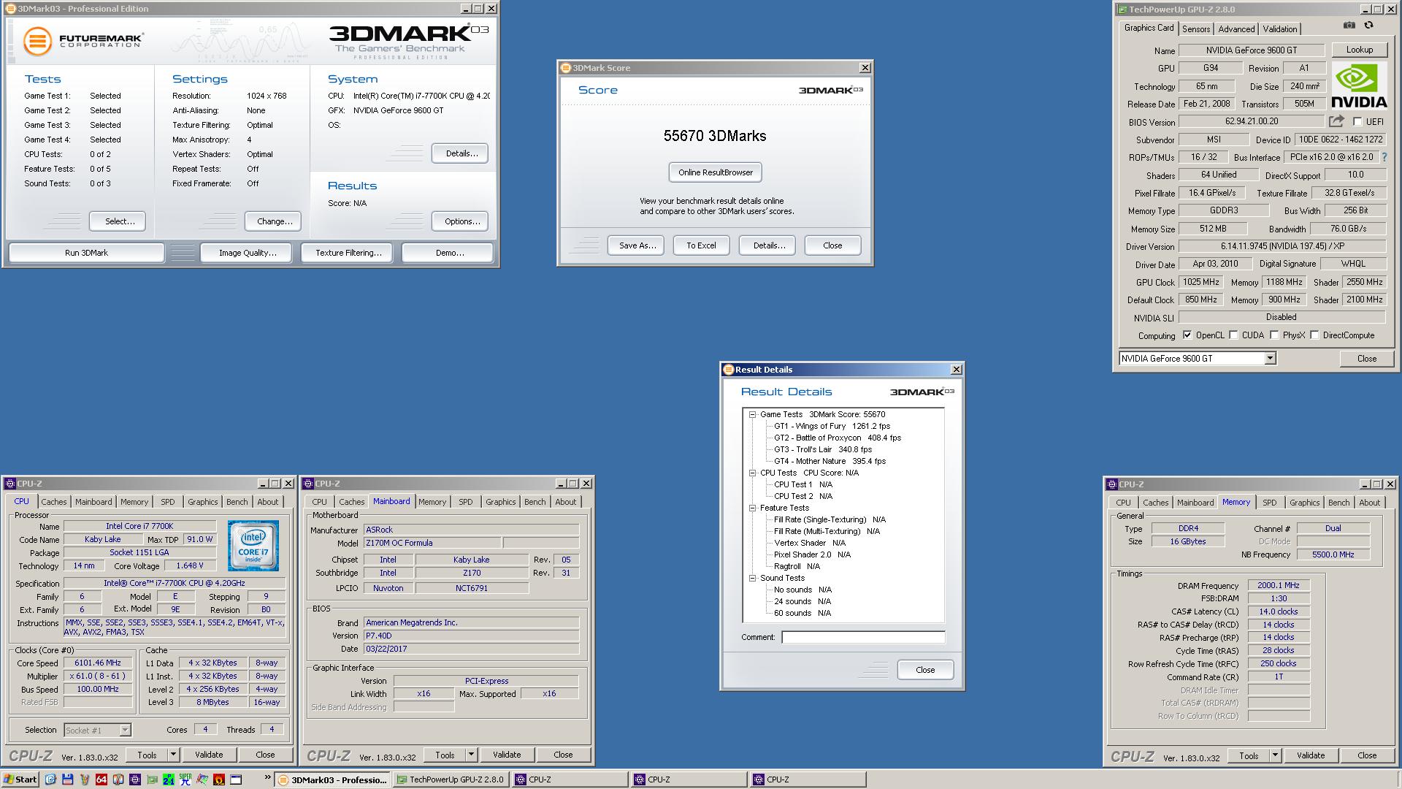Open the Windows Start button
The height and width of the screenshot is (789, 1402).
[20, 780]
